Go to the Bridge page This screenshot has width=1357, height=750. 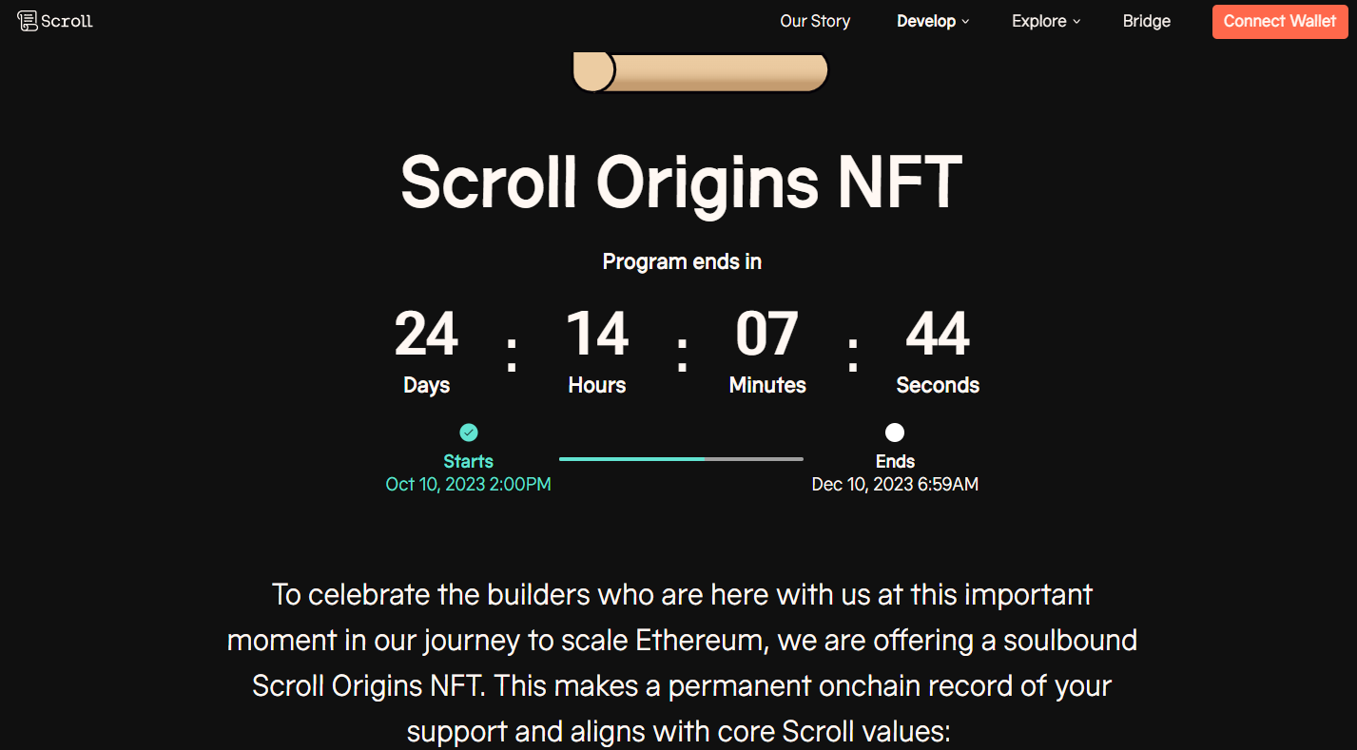pos(1147,21)
